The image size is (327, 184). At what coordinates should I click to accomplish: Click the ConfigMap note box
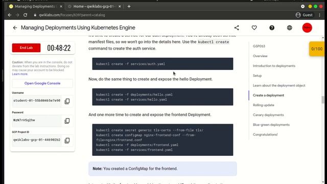[162, 169]
